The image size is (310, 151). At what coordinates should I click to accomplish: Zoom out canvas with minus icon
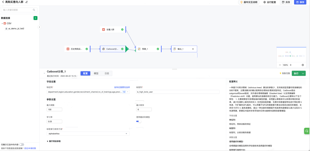coord(280,65)
